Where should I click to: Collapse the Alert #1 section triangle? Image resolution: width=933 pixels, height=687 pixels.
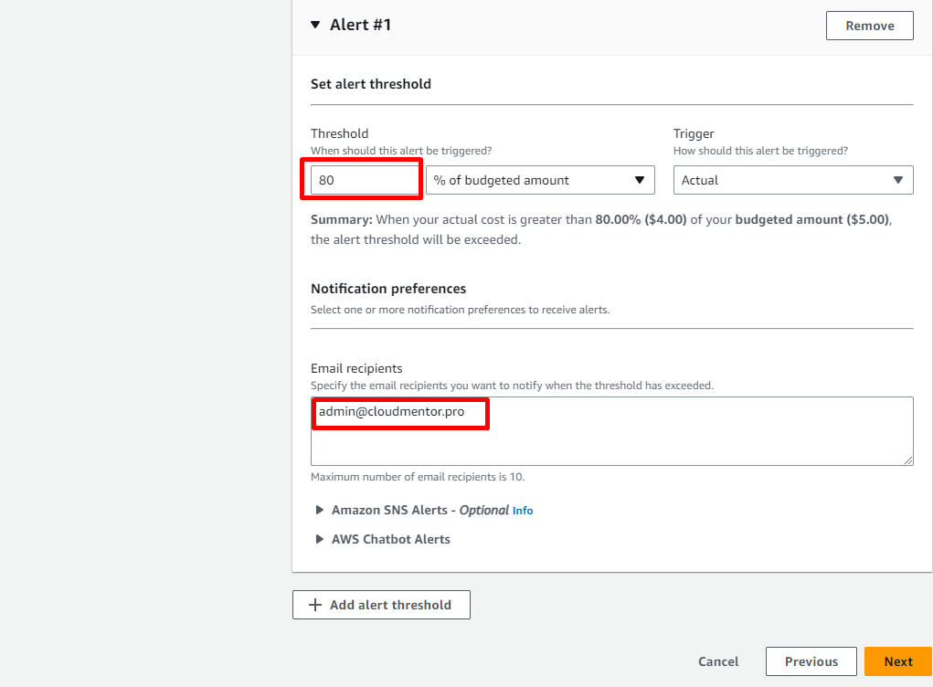click(315, 26)
